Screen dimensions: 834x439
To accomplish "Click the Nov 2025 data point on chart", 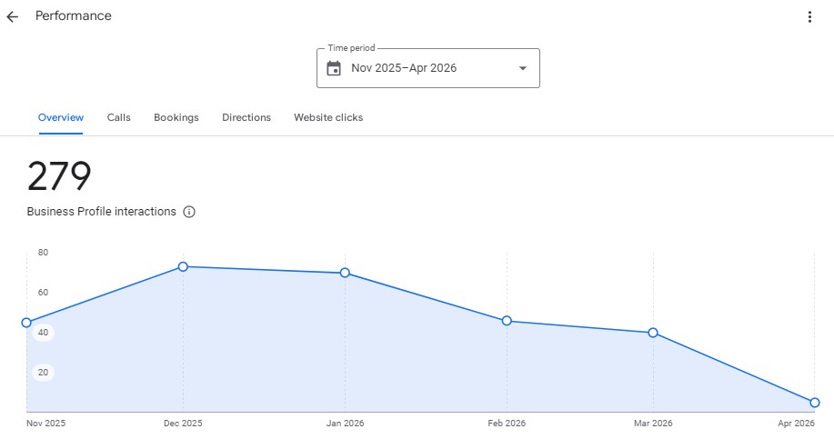I will pyautogui.click(x=26, y=323).
